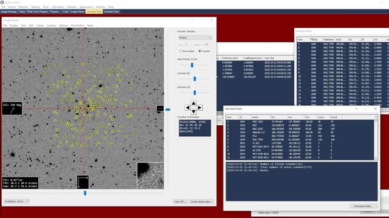Select the M67 row in Standard Fields
The height and width of the screenshot is (218, 389).
[300, 125]
